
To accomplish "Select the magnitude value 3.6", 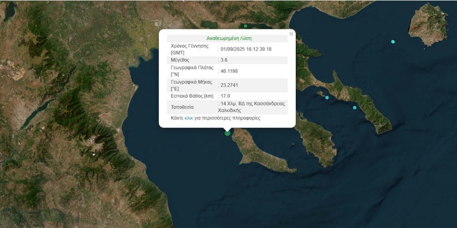I will 224,60.
